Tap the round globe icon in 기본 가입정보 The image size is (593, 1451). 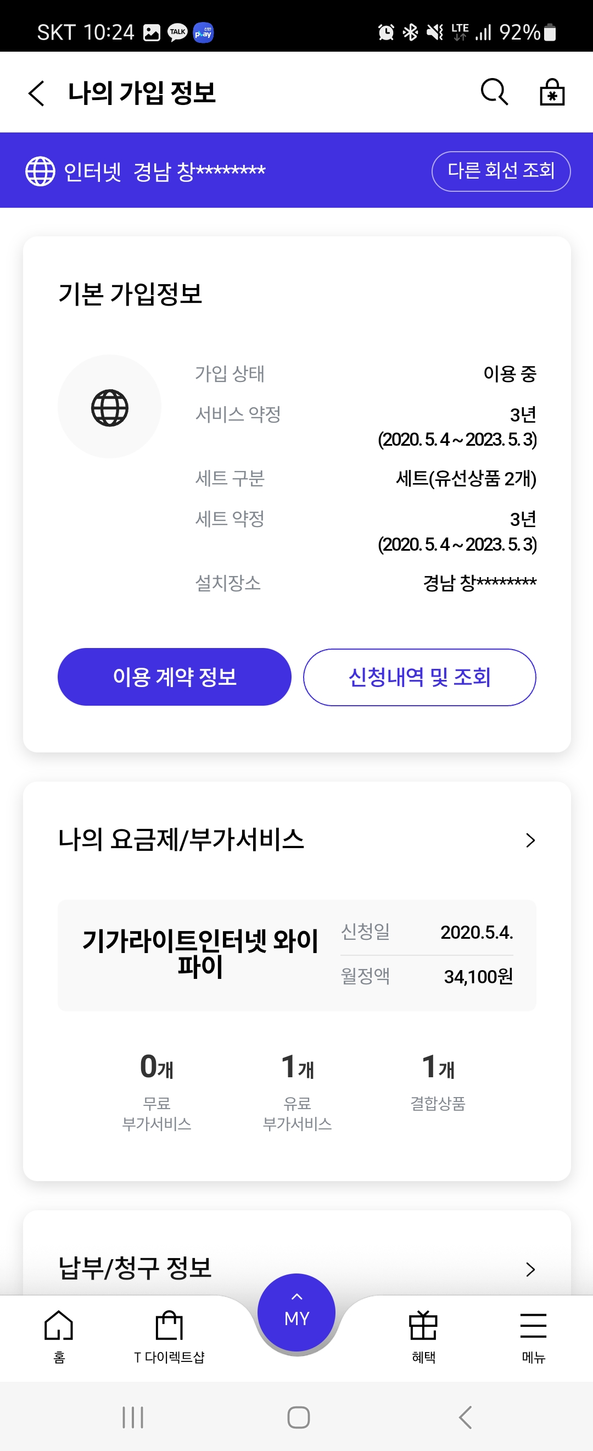[x=110, y=407]
